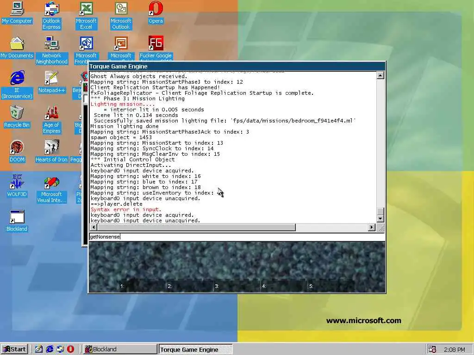This screenshot has height=355, width=474.
Task: Open Microsoft Visual InterDev shortcut
Action: (x=51, y=189)
